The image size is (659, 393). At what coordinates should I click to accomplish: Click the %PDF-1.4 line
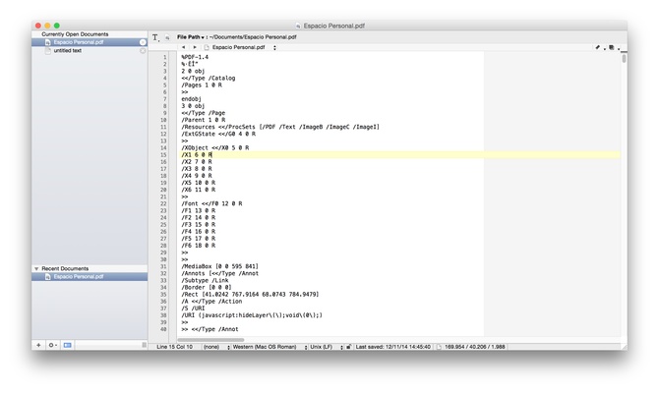tap(195, 57)
